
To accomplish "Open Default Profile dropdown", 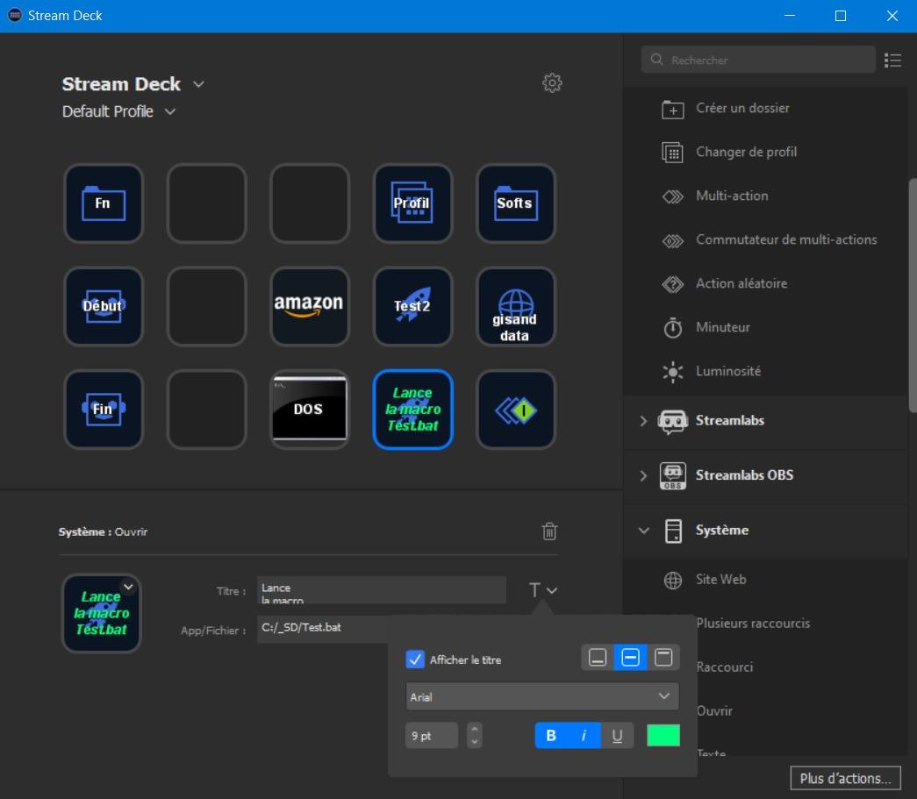I will pyautogui.click(x=170, y=111).
